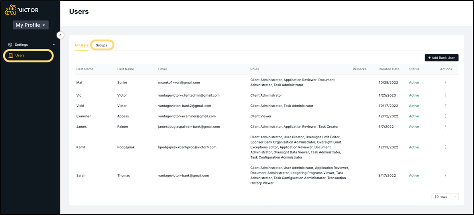Open the My Profile dropdown

[x=31, y=25]
